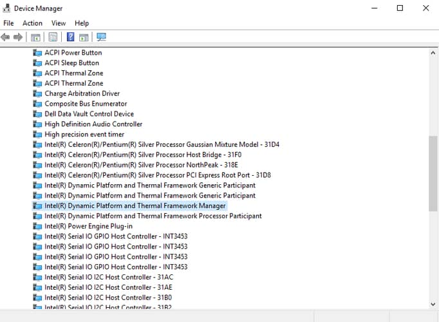Open the Properties toolbar icon

(x=53, y=37)
